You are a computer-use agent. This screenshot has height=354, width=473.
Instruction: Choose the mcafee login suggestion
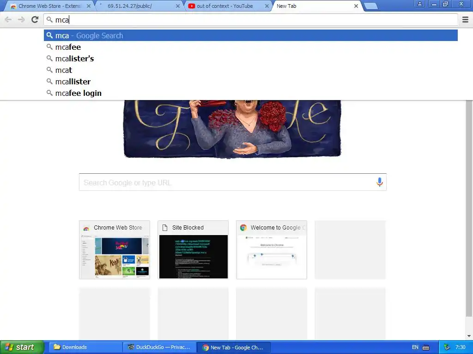(251, 93)
